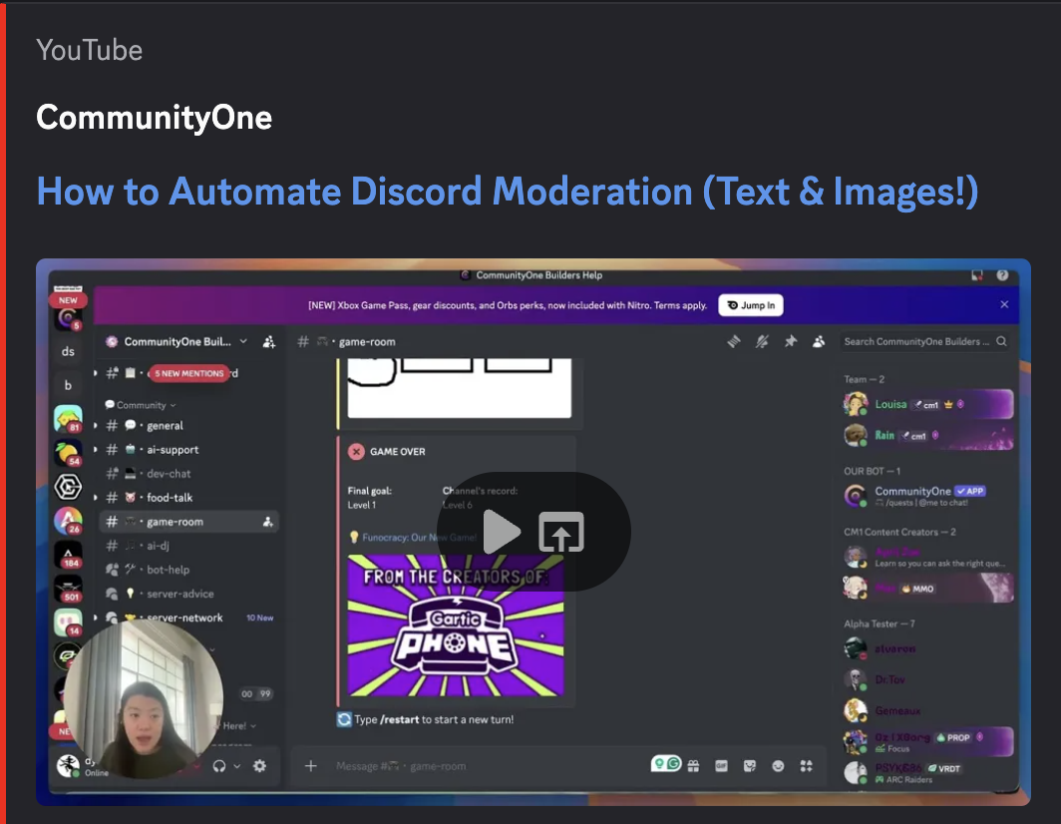Dismiss the Nitro banner with the X

1004,304
